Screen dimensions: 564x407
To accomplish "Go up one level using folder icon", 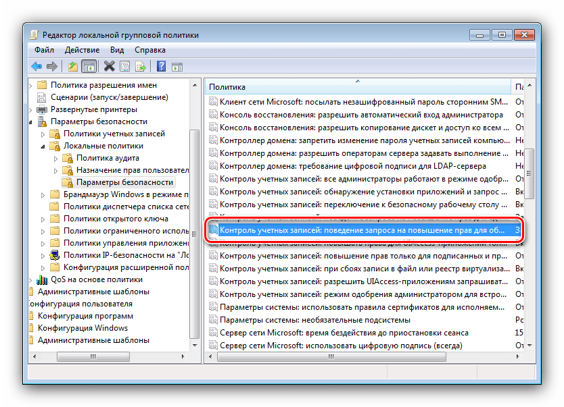I will point(73,66).
